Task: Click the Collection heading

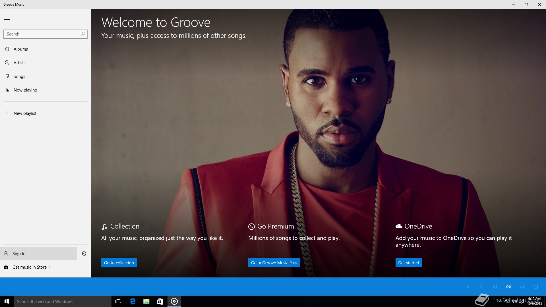Action: (x=125, y=226)
